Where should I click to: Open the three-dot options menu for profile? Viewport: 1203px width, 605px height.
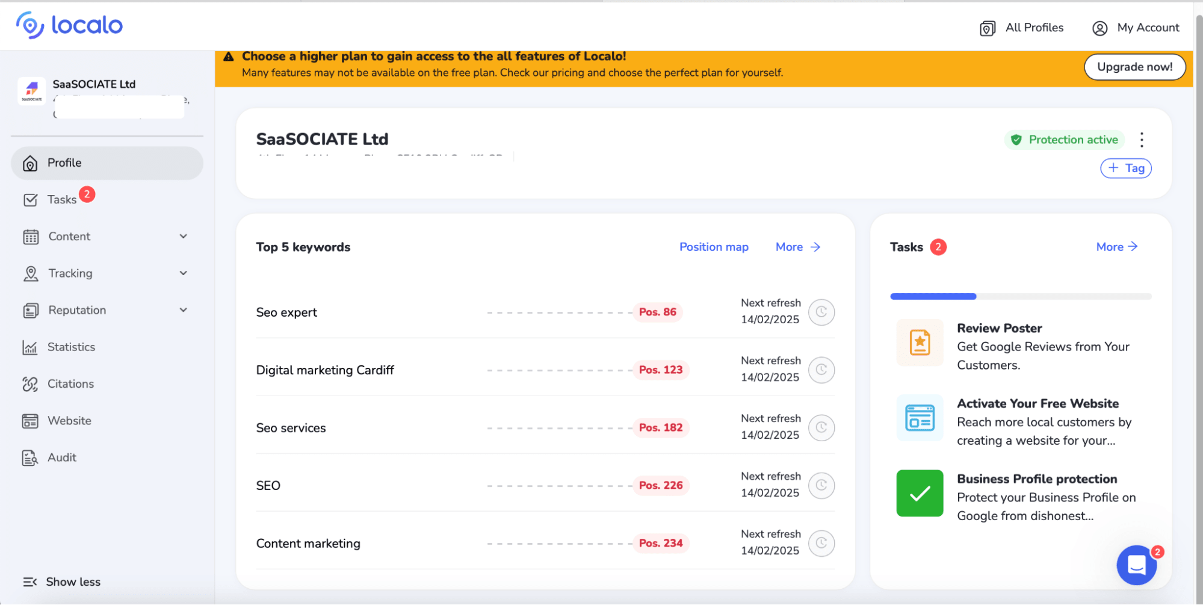[x=1142, y=140]
